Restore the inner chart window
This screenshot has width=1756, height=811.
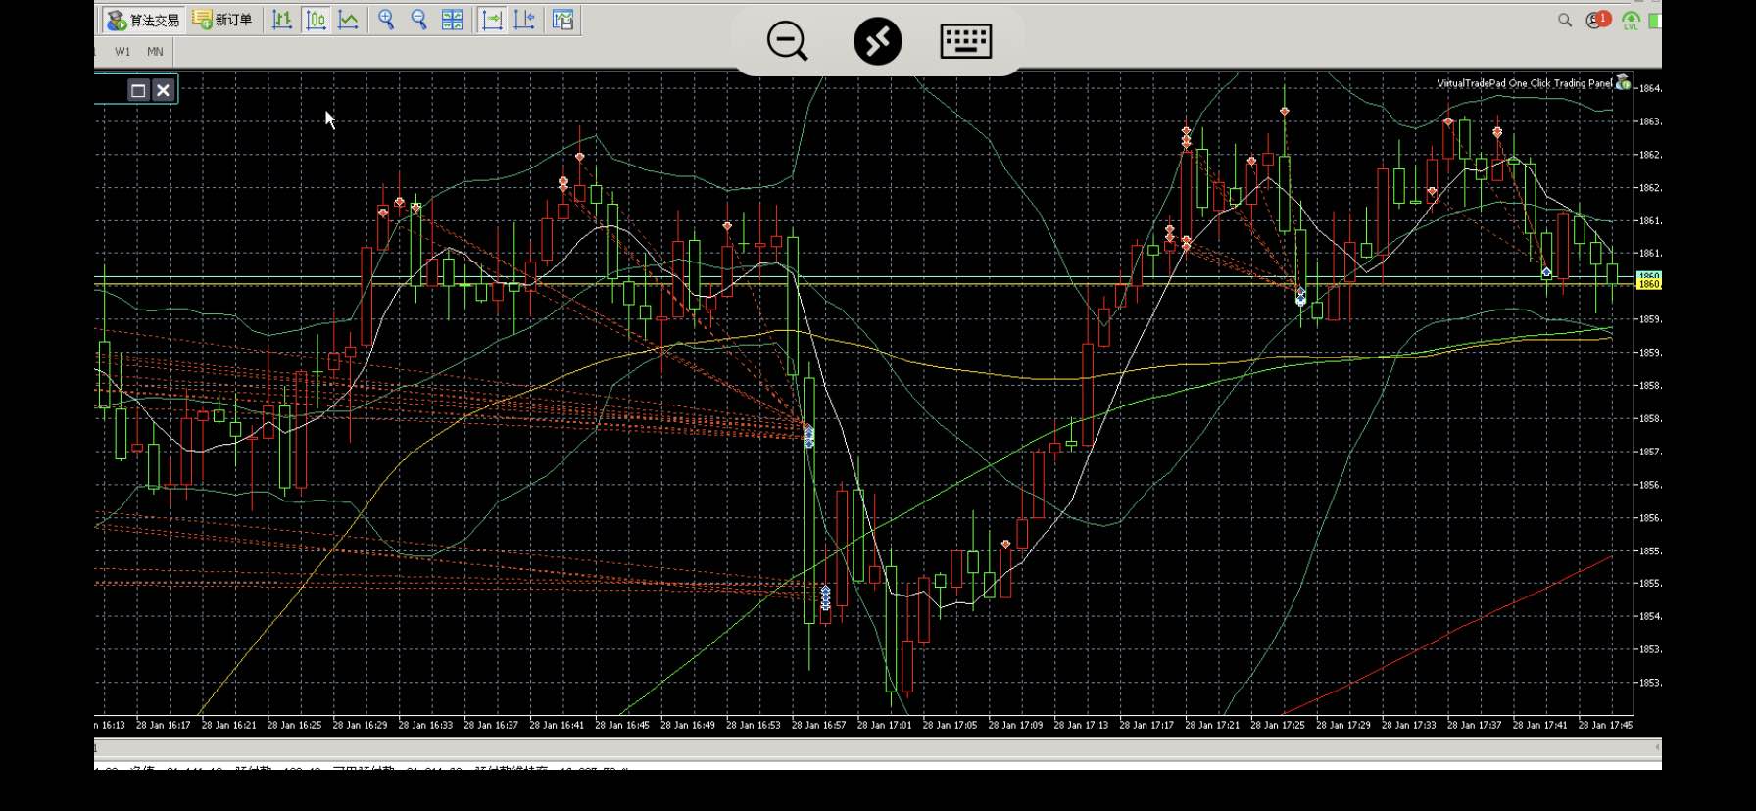click(x=138, y=90)
